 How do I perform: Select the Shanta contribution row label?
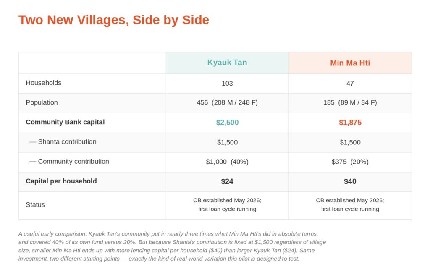(x=63, y=142)
